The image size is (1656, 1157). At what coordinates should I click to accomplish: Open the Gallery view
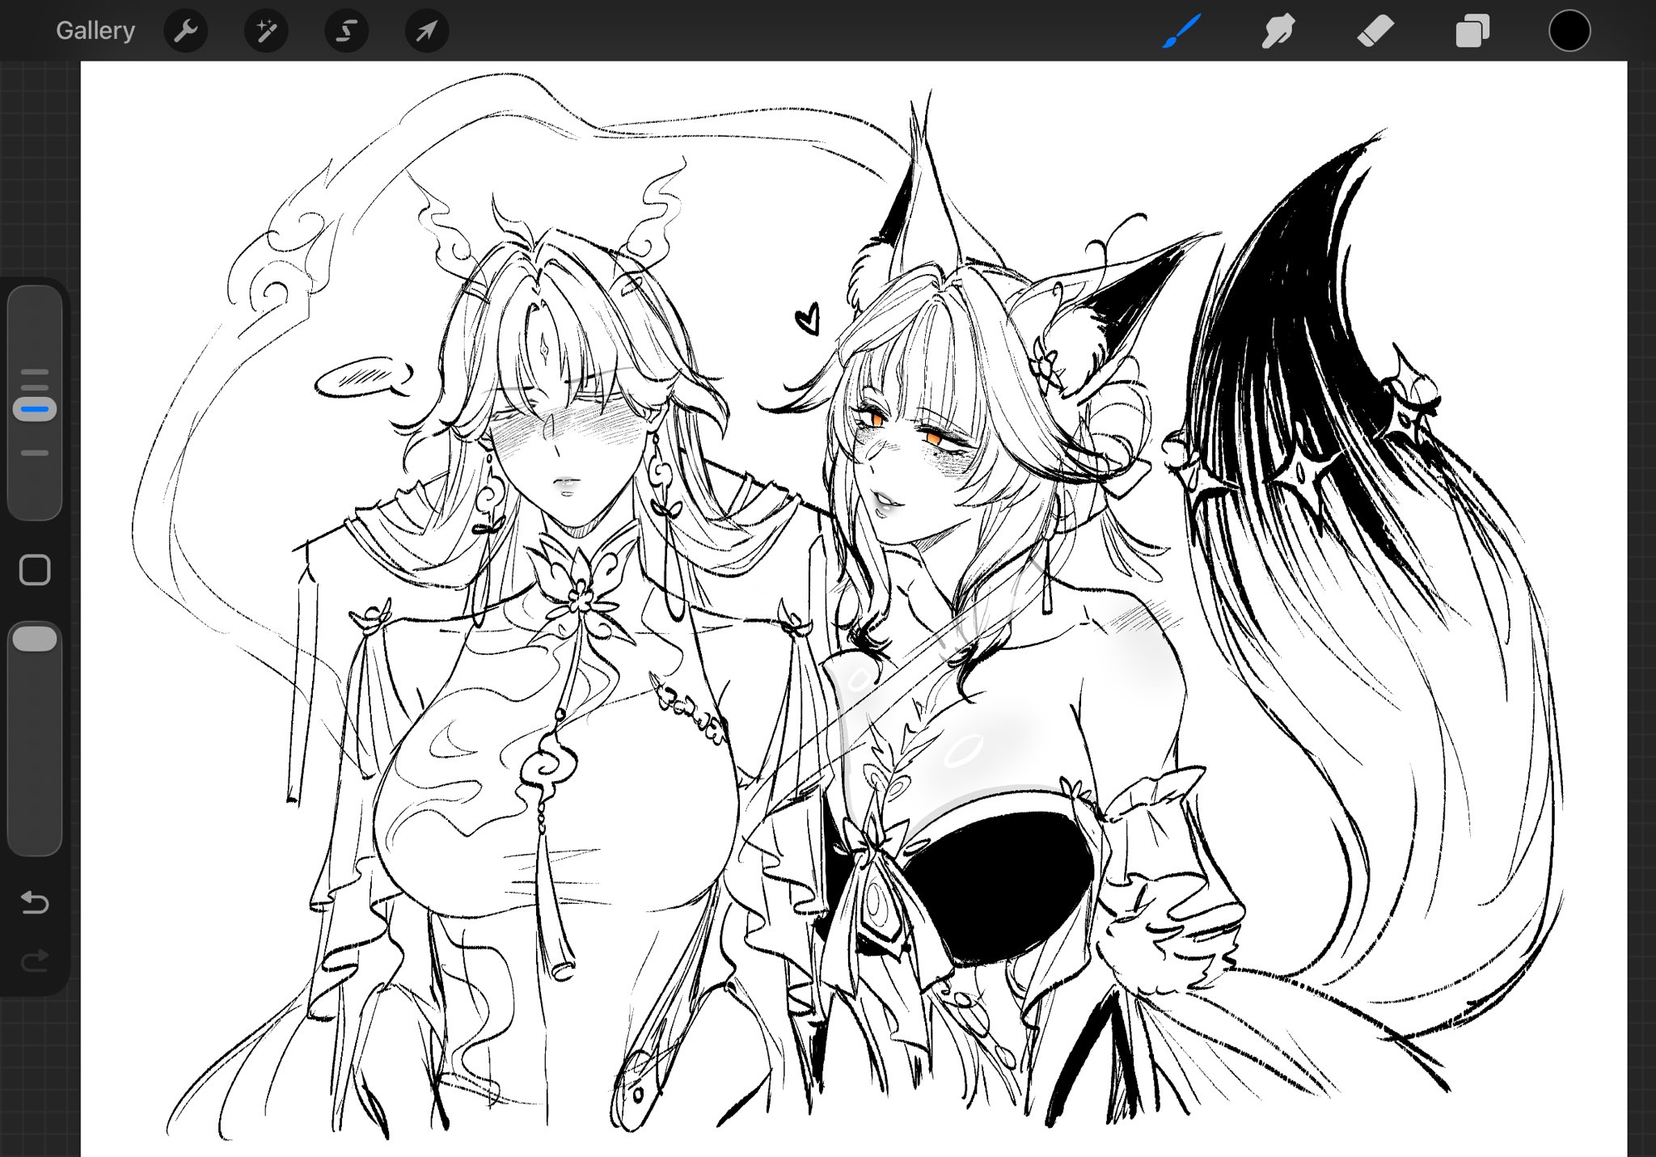(95, 31)
